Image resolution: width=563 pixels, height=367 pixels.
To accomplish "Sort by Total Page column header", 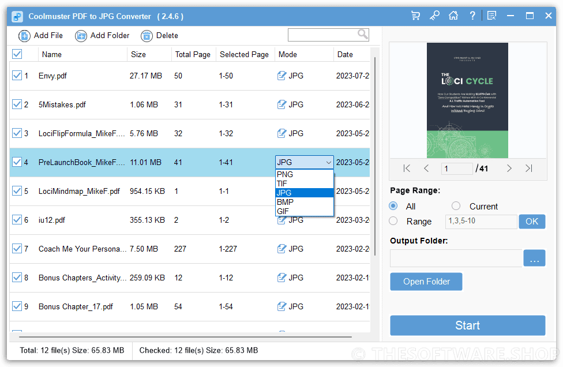I will click(x=193, y=55).
